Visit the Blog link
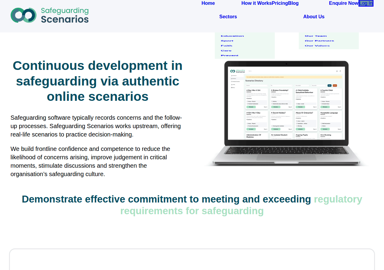 click(x=293, y=3)
